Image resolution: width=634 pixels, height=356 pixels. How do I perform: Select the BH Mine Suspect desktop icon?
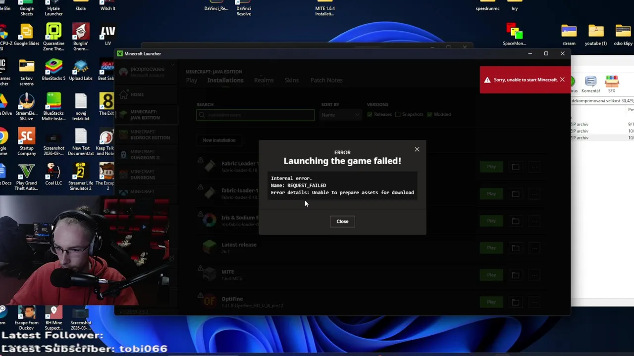click(53, 318)
